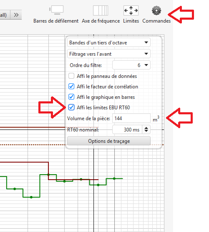Image resolution: width=209 pixels, height=232 pixels.
Task: Click the lowest green data point on graph
Action: [31, 197]
